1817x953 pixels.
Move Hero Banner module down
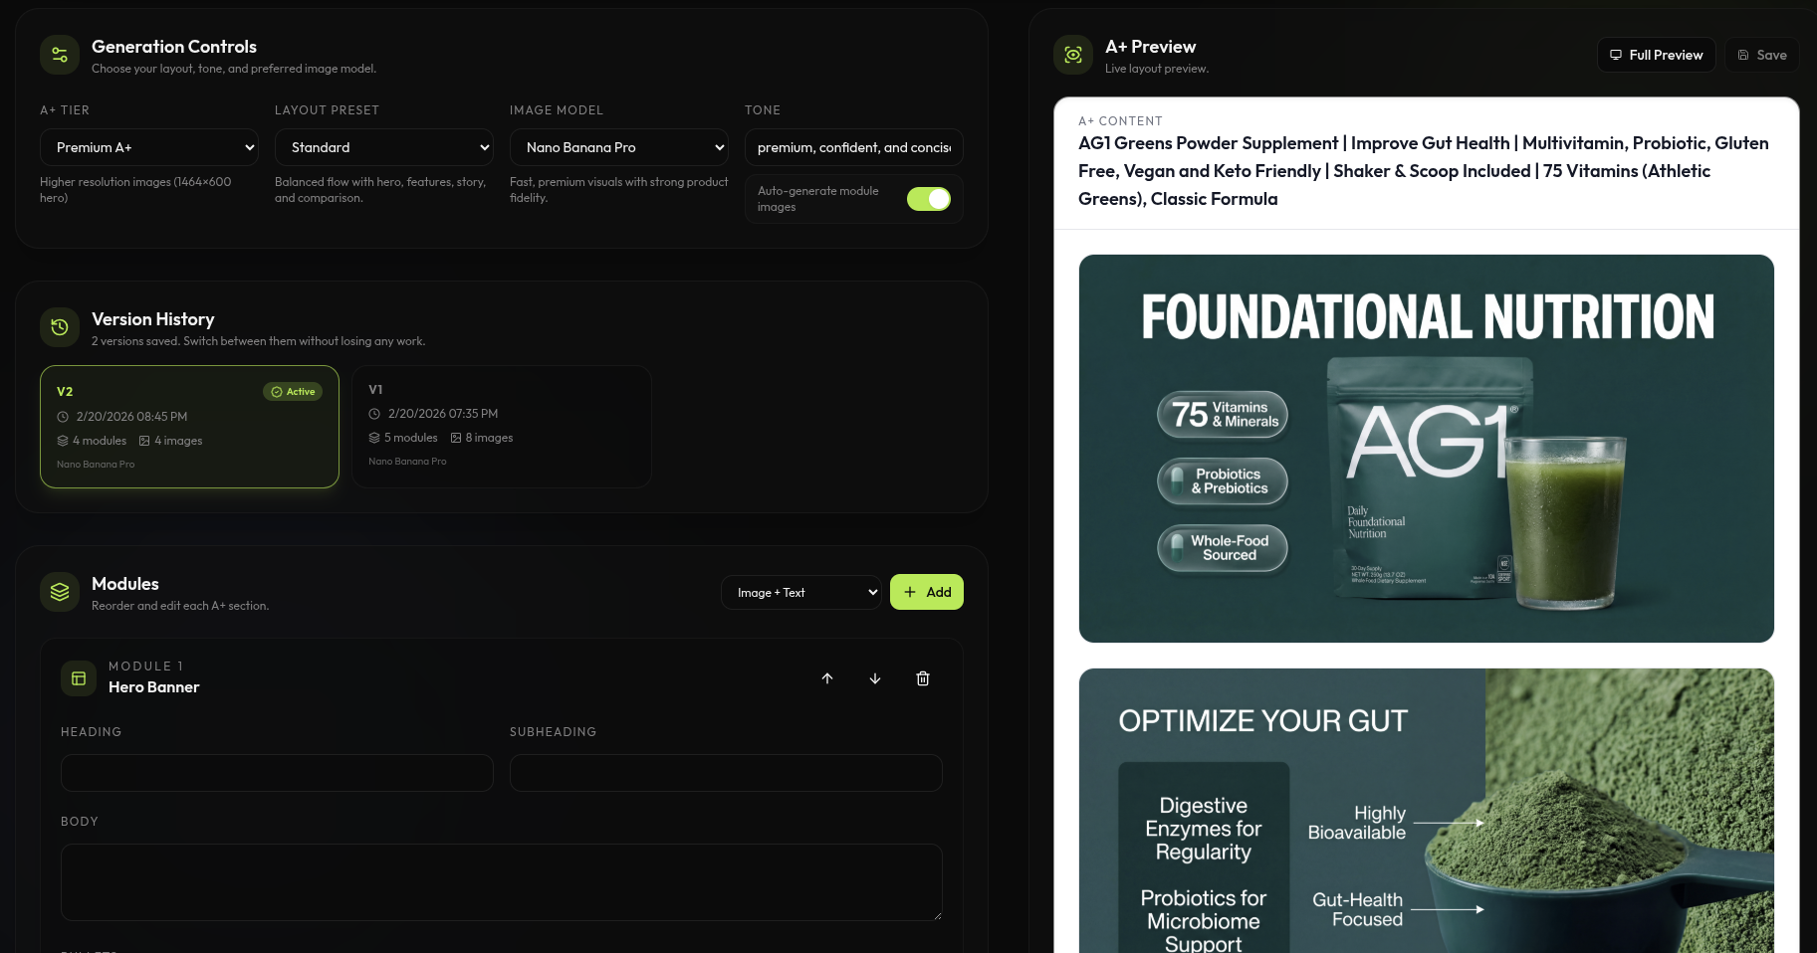[875, 678]
